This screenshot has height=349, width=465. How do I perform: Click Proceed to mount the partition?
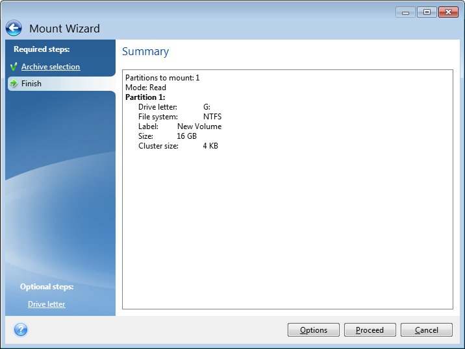370,330
